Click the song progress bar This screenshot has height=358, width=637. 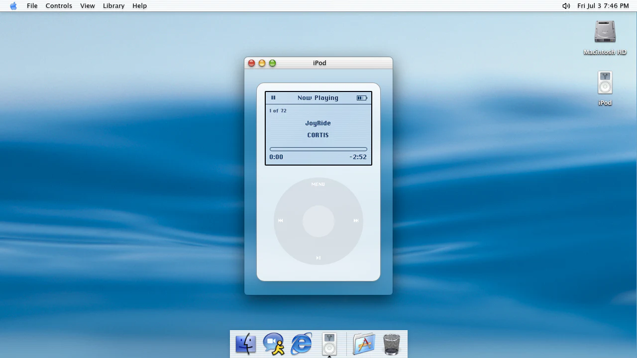coord(318,149)
